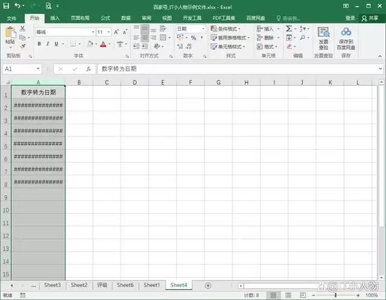Click the percent style icon

pos(194,37)
